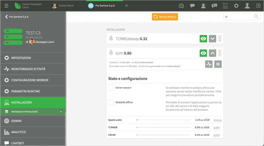Open the chat speech bubble icon
Viewport: 264px width, 146px height.
192,6
